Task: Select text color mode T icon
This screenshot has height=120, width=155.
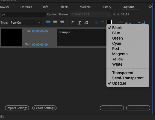Action: (102, 23)
